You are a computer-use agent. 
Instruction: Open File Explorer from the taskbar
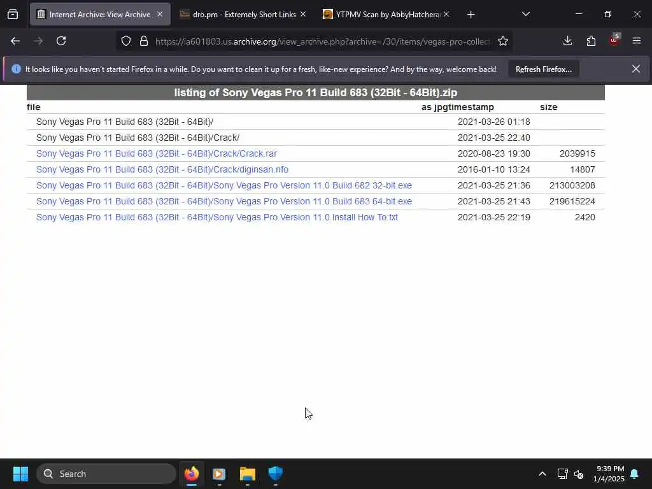[248, 474]
